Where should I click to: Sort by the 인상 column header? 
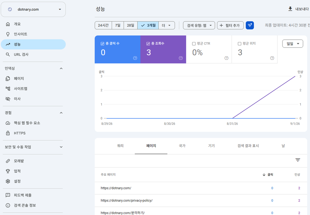tap(297, 174)
